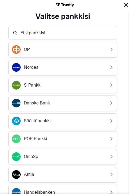This screenshot has height=194, width=129.
Task: Click the Handelsbanken logo icon
Action: (x=16, y=191)
